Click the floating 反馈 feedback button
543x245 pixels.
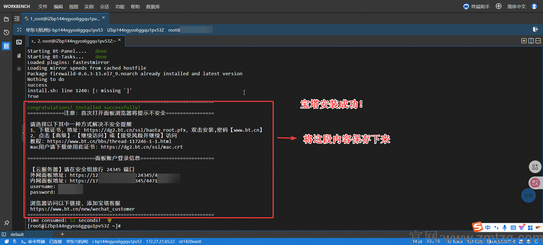528,195
